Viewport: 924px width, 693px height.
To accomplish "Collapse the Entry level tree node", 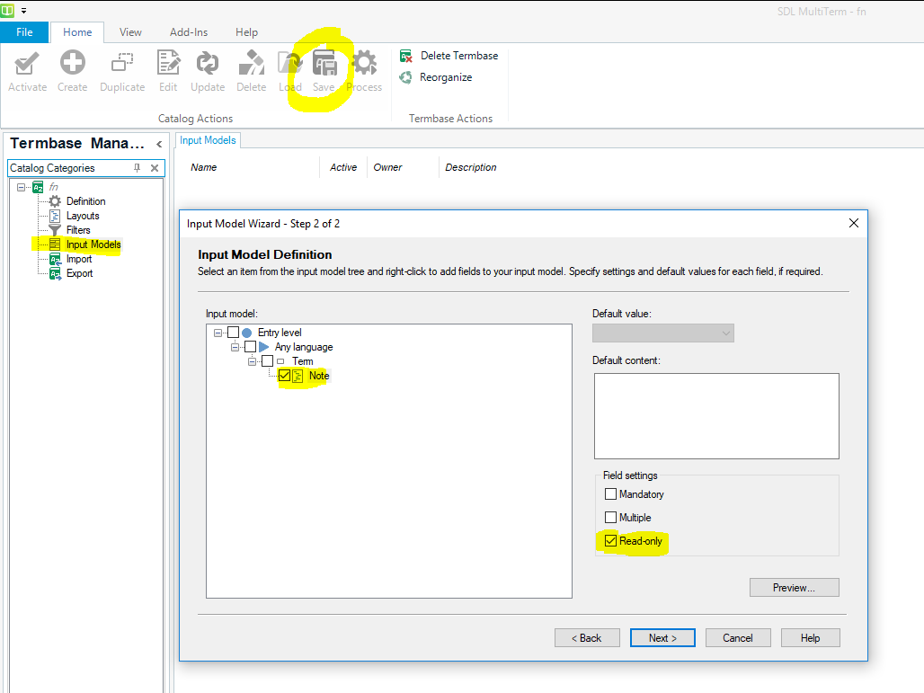I will pyautogui.click(x=218, y=333).
